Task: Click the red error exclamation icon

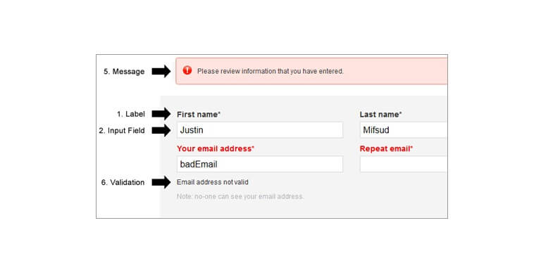Action: tap(187, 70)
